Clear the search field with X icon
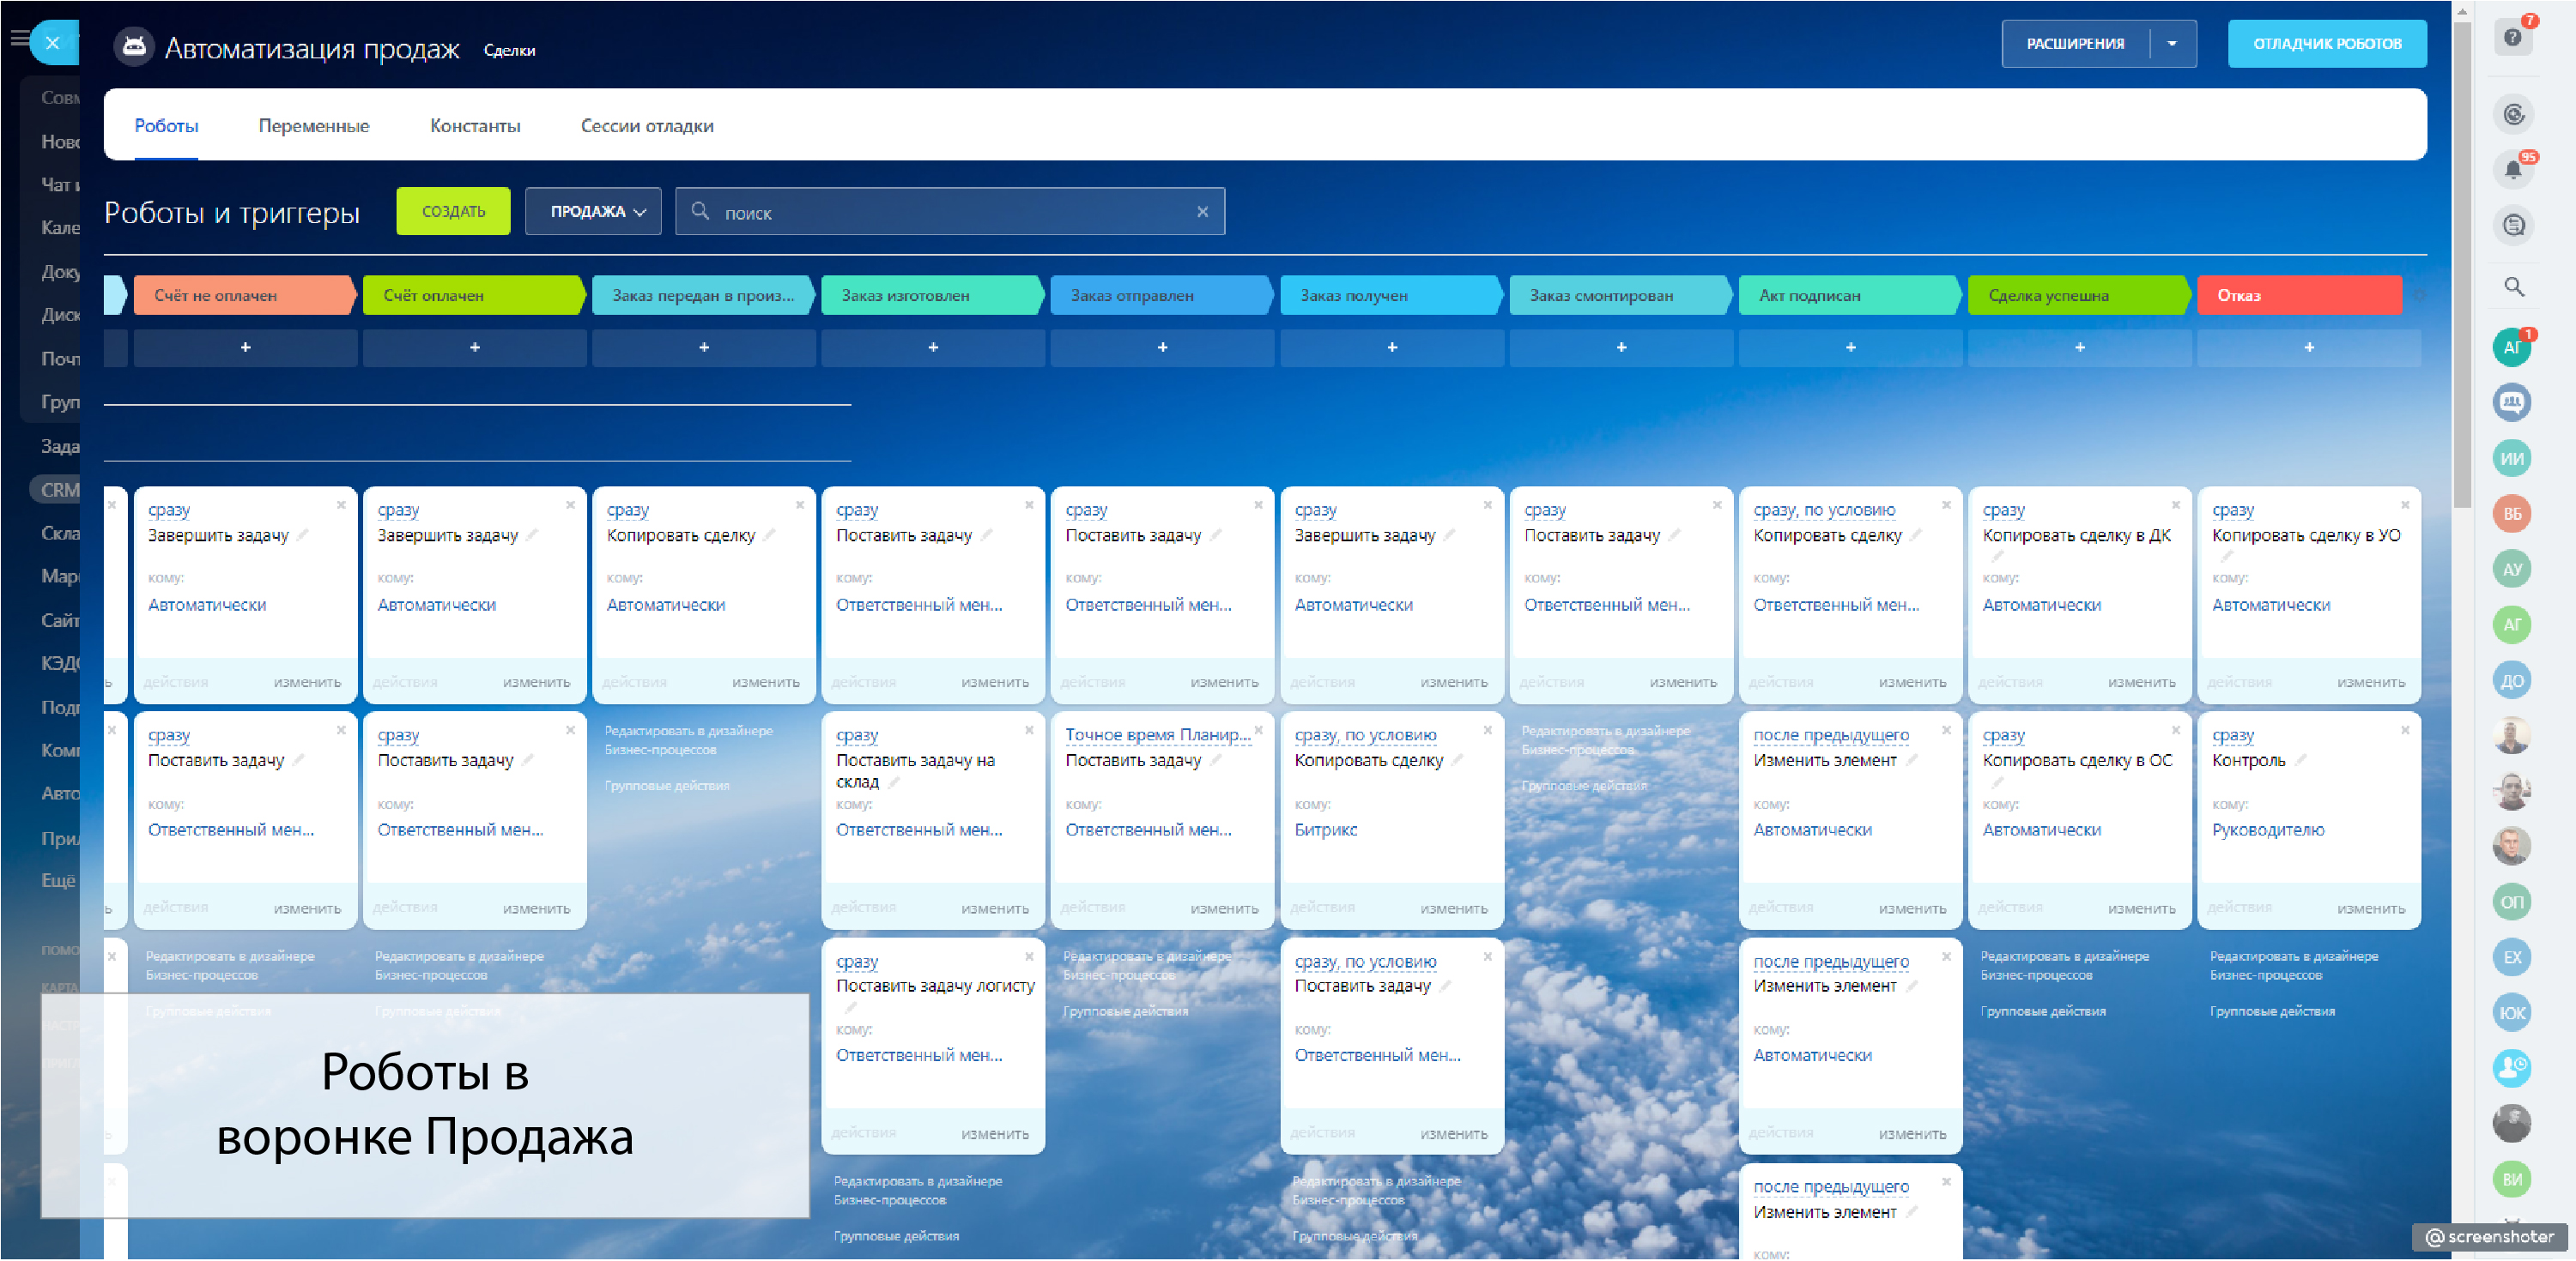 point(1202,212)
